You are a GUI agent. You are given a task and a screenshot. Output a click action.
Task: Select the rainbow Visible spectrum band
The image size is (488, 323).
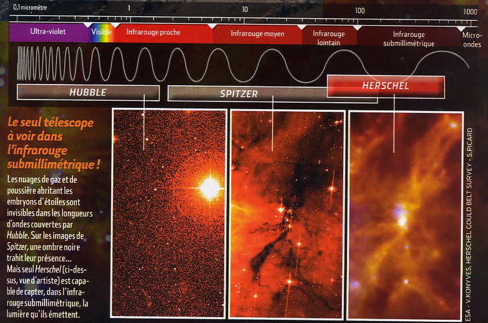(x=101, y=32)
